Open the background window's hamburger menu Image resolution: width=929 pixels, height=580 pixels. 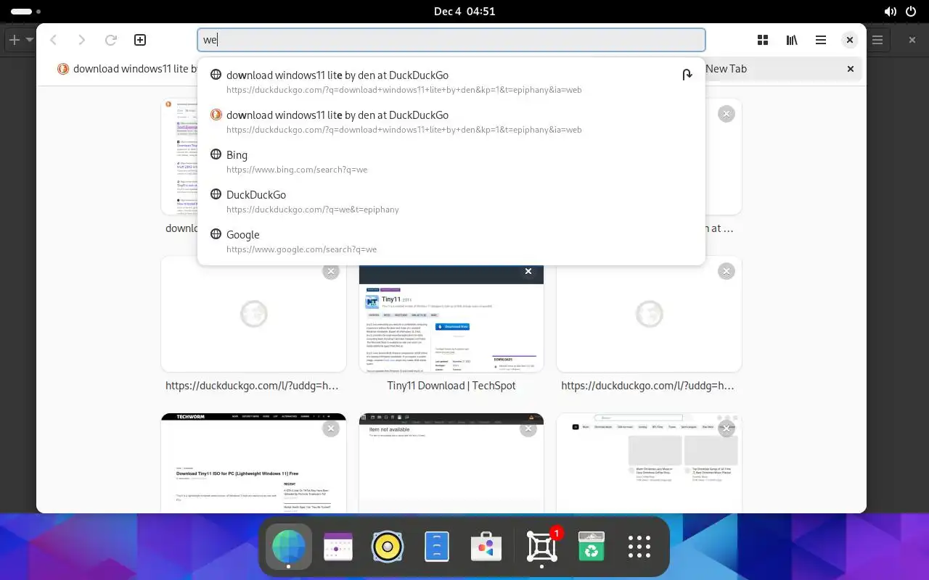coord(877,40)
